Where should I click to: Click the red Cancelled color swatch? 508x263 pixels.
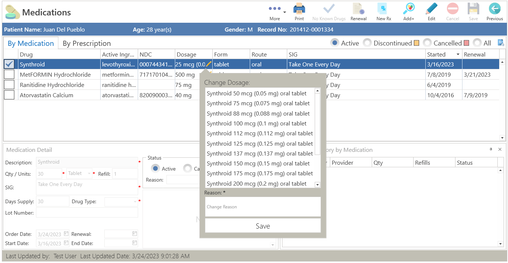pos(466,43)
